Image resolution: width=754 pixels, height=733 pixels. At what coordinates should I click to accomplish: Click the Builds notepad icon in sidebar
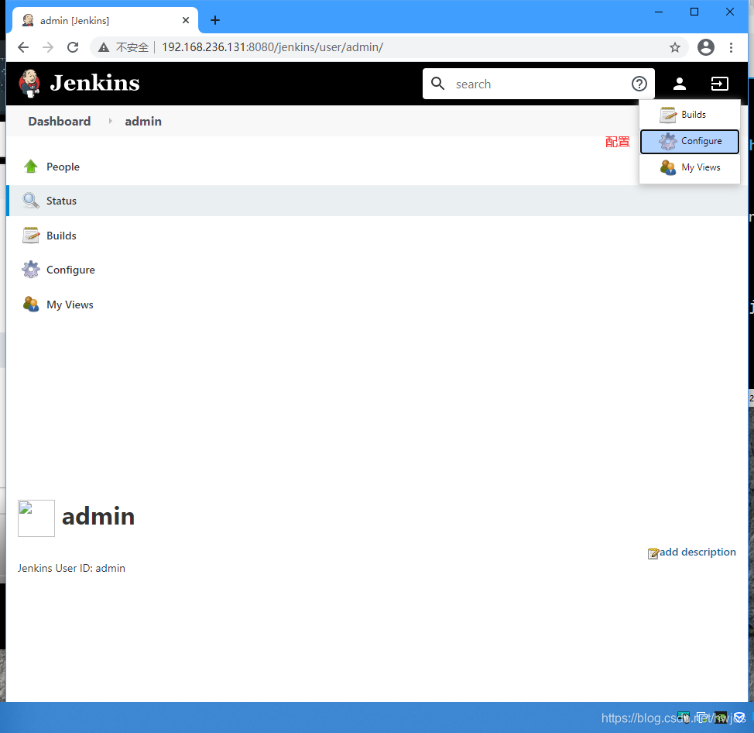click(31, 236)
